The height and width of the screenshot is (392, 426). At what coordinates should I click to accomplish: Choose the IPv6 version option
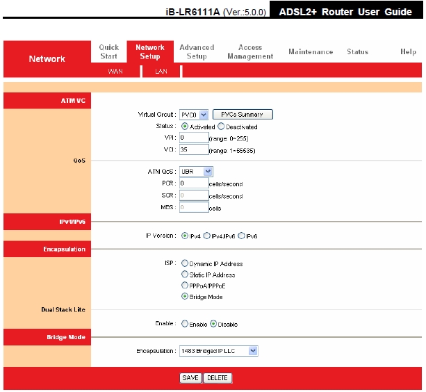(242, 236)
